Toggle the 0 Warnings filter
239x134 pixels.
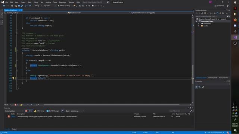click(x=39, y=111)
